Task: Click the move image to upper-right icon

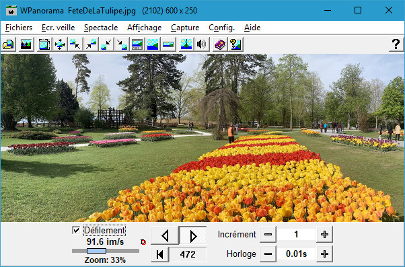Action: click(x=91, y=44)
